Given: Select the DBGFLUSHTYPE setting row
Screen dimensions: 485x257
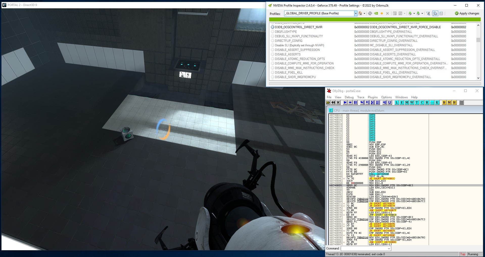Looking at the screenshot, I should coord(373,32).
